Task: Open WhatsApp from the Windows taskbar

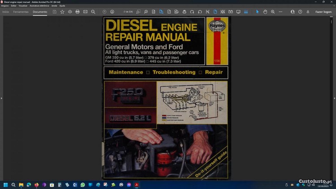Action: (x=82, y=185)
